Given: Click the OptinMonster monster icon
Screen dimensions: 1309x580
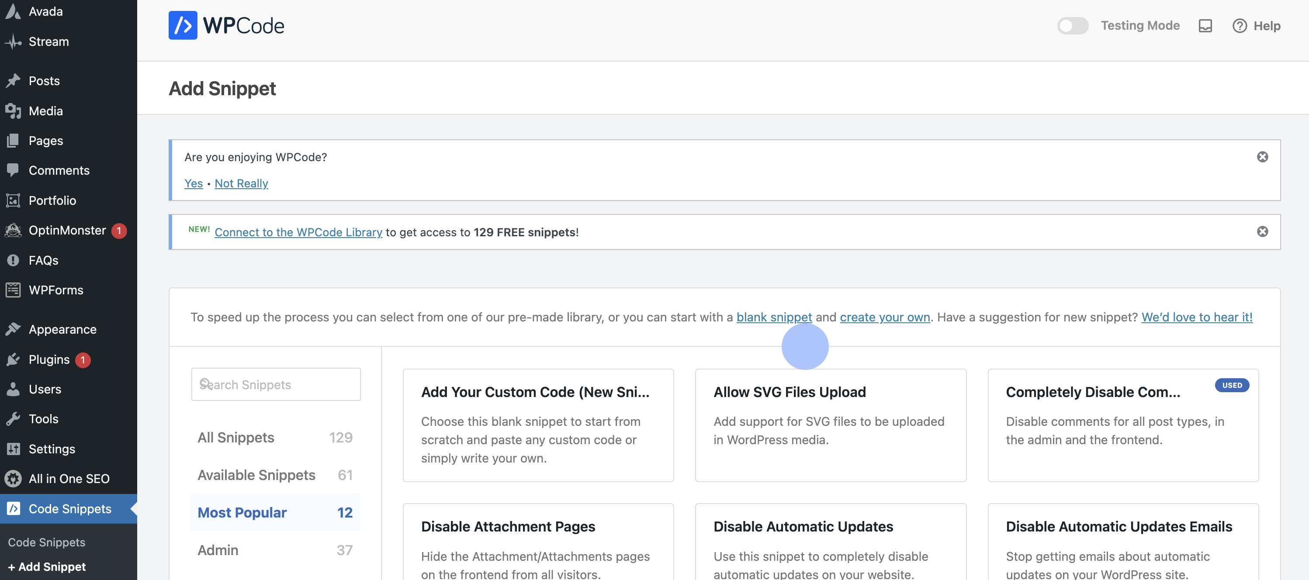Looking at the screenshot, I should [13, 230].
